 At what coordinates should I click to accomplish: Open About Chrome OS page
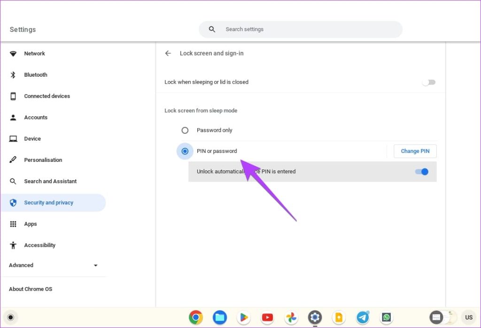click(x=31, y=289)
